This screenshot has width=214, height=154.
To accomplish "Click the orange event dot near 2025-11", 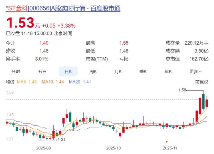I will point(167,142).
